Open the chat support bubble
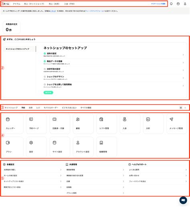Viewport: 190px width, 207px height. point(183,200)
